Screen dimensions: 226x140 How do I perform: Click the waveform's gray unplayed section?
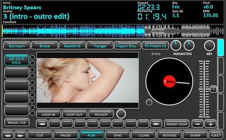point(184,31)
